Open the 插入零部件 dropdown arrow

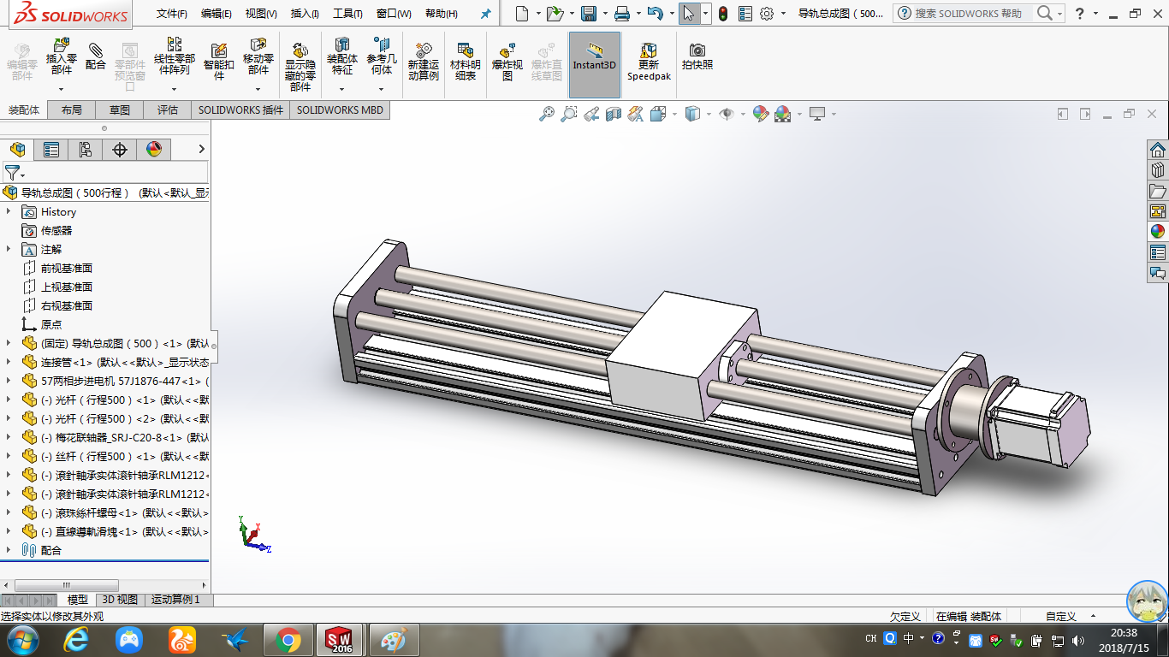(61, 89)
